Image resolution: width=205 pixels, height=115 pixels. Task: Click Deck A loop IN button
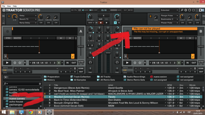pyautogui.click(x=67, y=63)
